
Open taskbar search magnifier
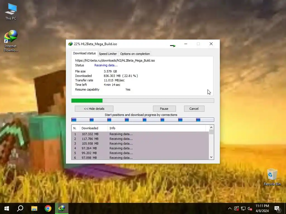(x=20, y=208)
